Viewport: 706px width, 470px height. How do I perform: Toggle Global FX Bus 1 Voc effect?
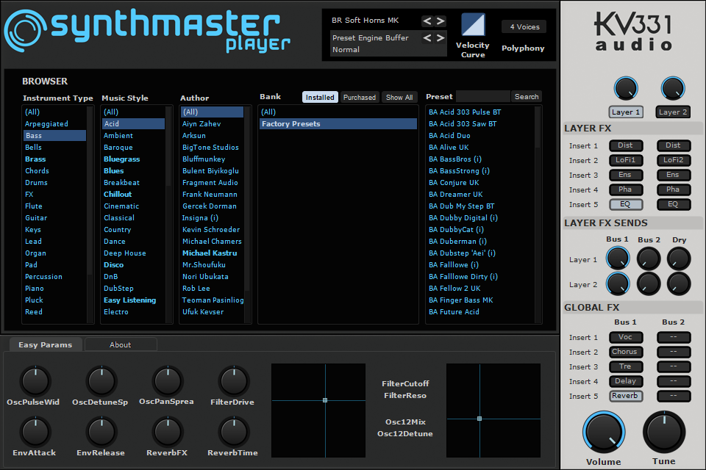point(625,337)
